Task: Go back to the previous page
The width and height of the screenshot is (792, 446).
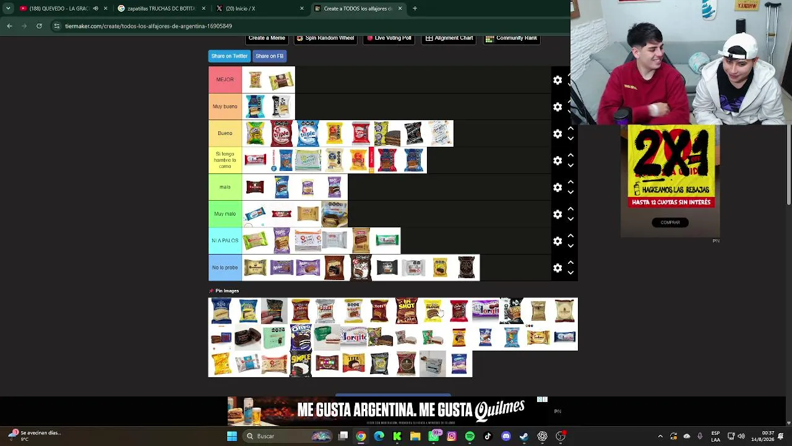Action: pos(9,26)
